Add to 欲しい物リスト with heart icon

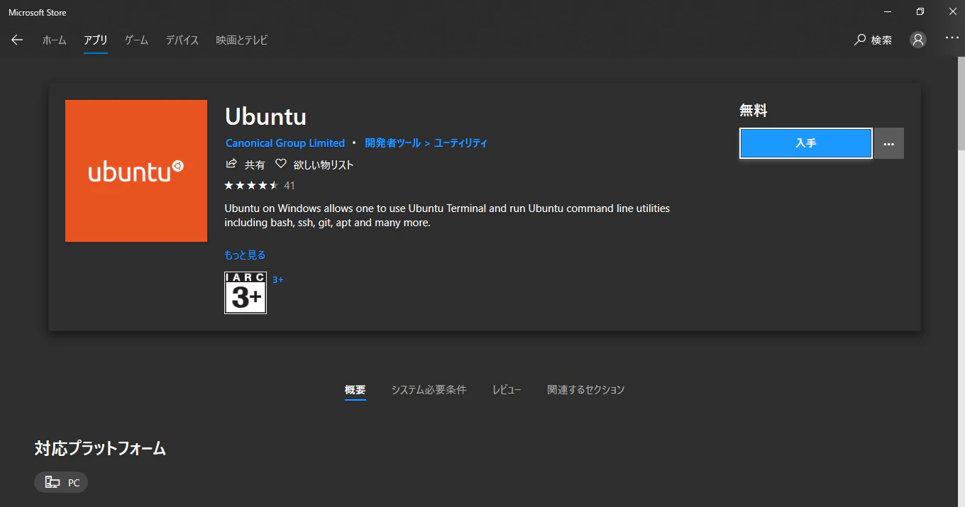click(314, 165)
